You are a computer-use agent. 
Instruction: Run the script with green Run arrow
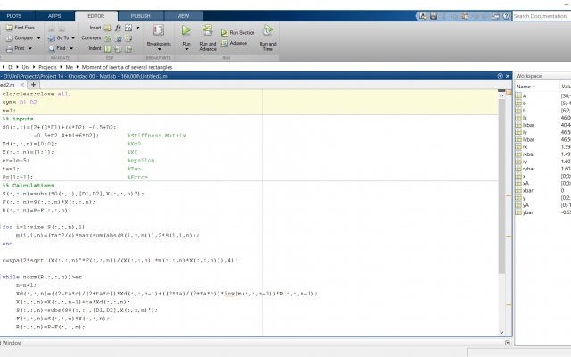[x=186, y=30]
